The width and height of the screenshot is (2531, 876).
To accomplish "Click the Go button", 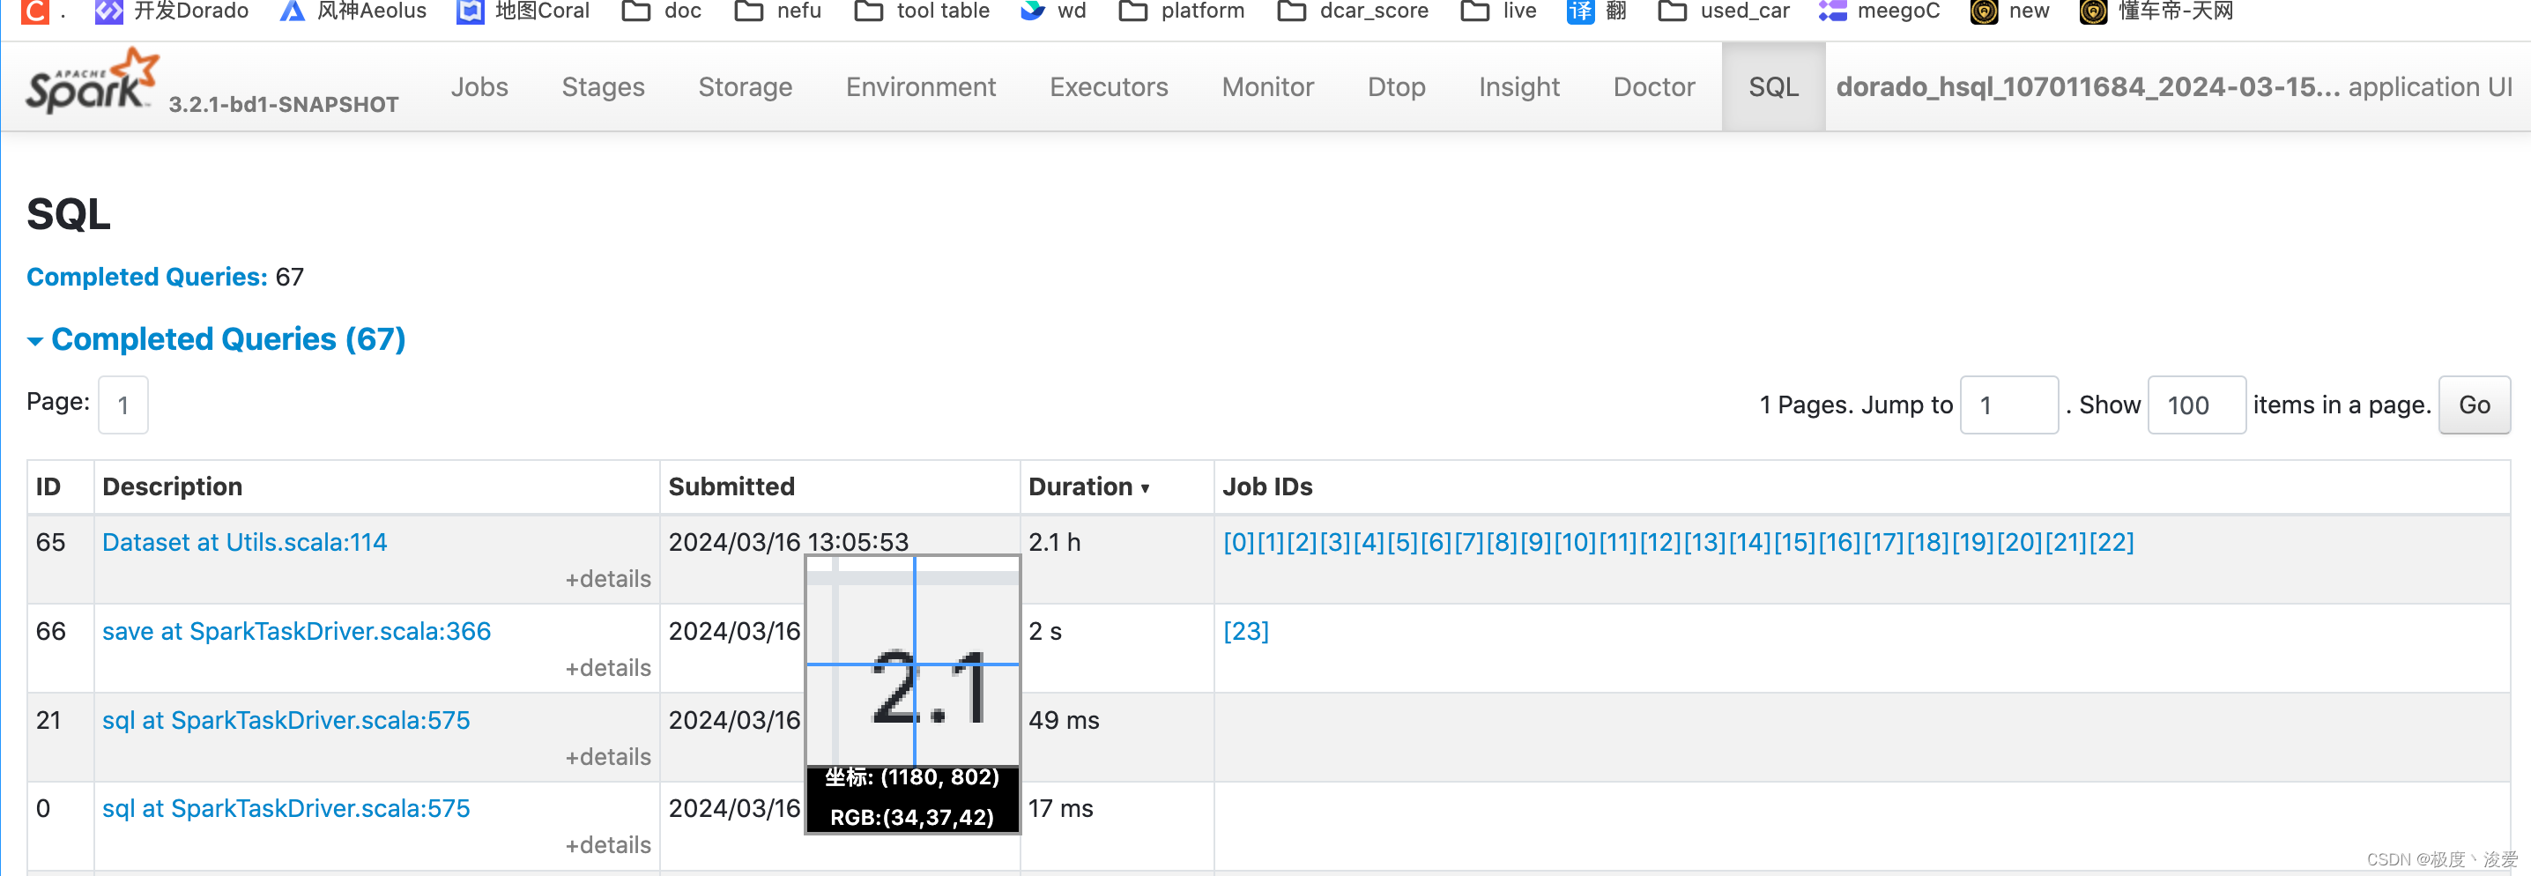I will pos(2474,405).
